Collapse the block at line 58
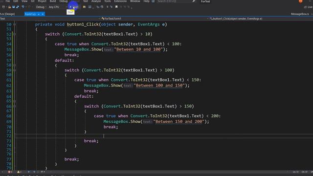313x176 pixels. (14, 65)
